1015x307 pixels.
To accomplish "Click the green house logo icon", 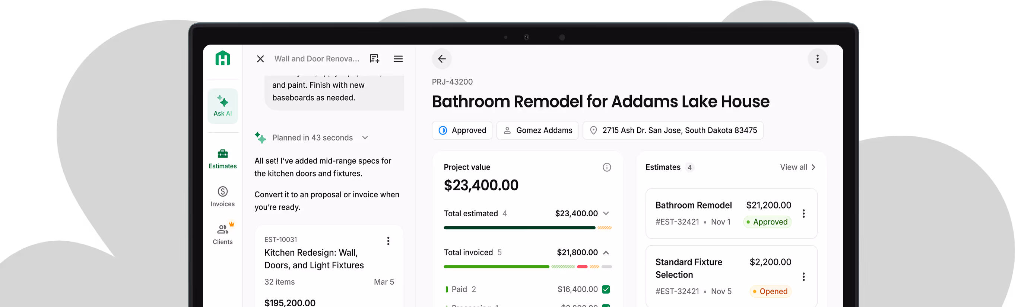I will point(223,58).
